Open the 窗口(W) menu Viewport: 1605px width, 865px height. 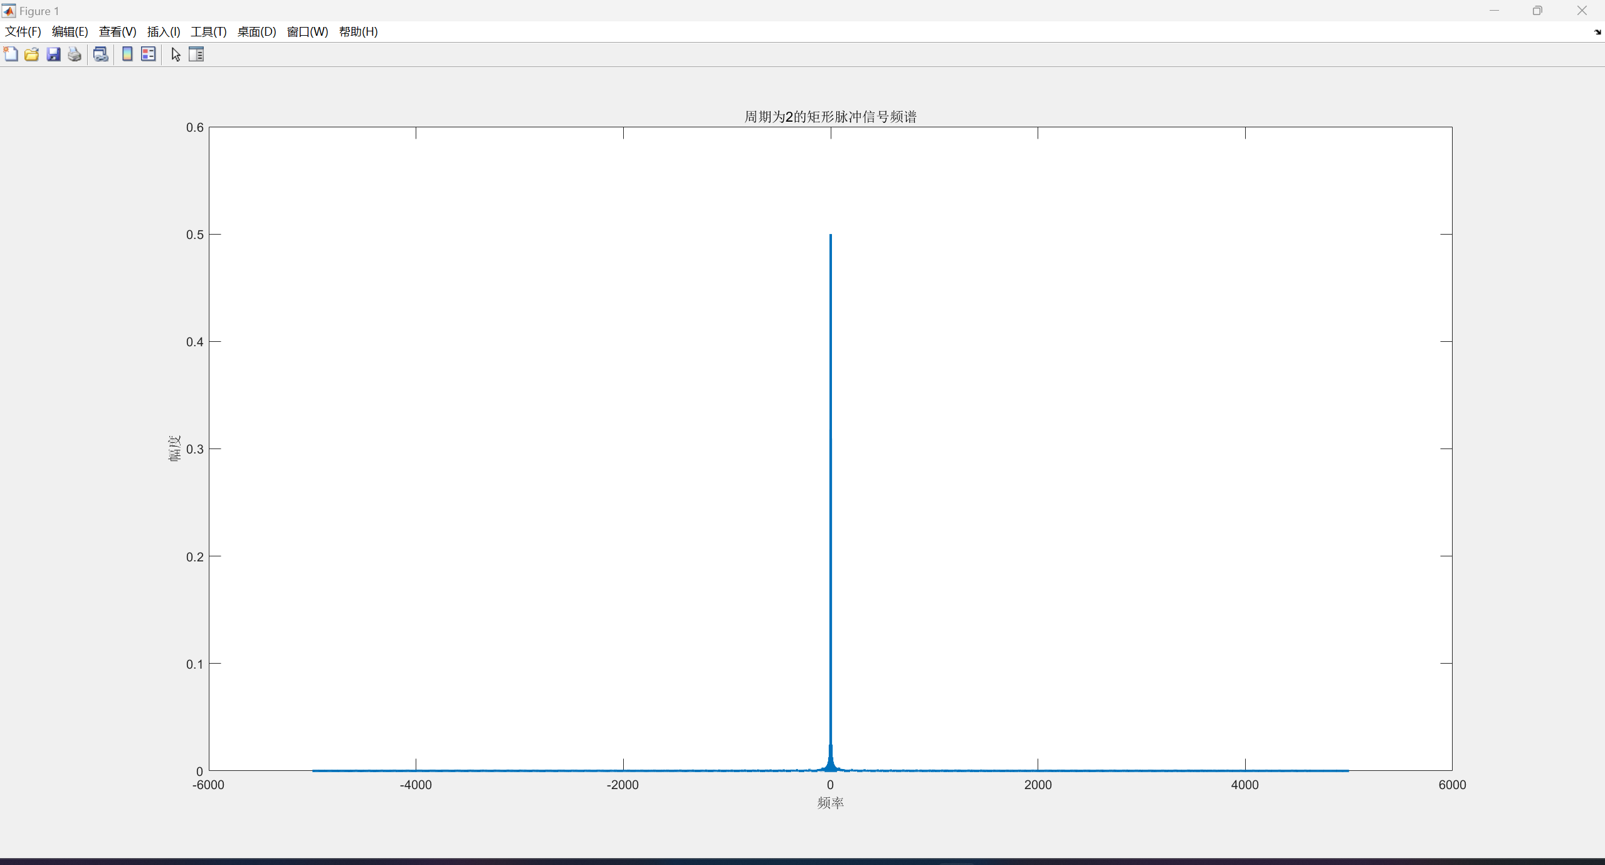pos(307,32)
